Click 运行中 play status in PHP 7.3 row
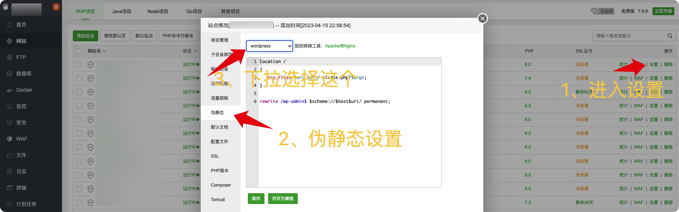The width and height of the screenshot is (679, 212). coord(191,203)
